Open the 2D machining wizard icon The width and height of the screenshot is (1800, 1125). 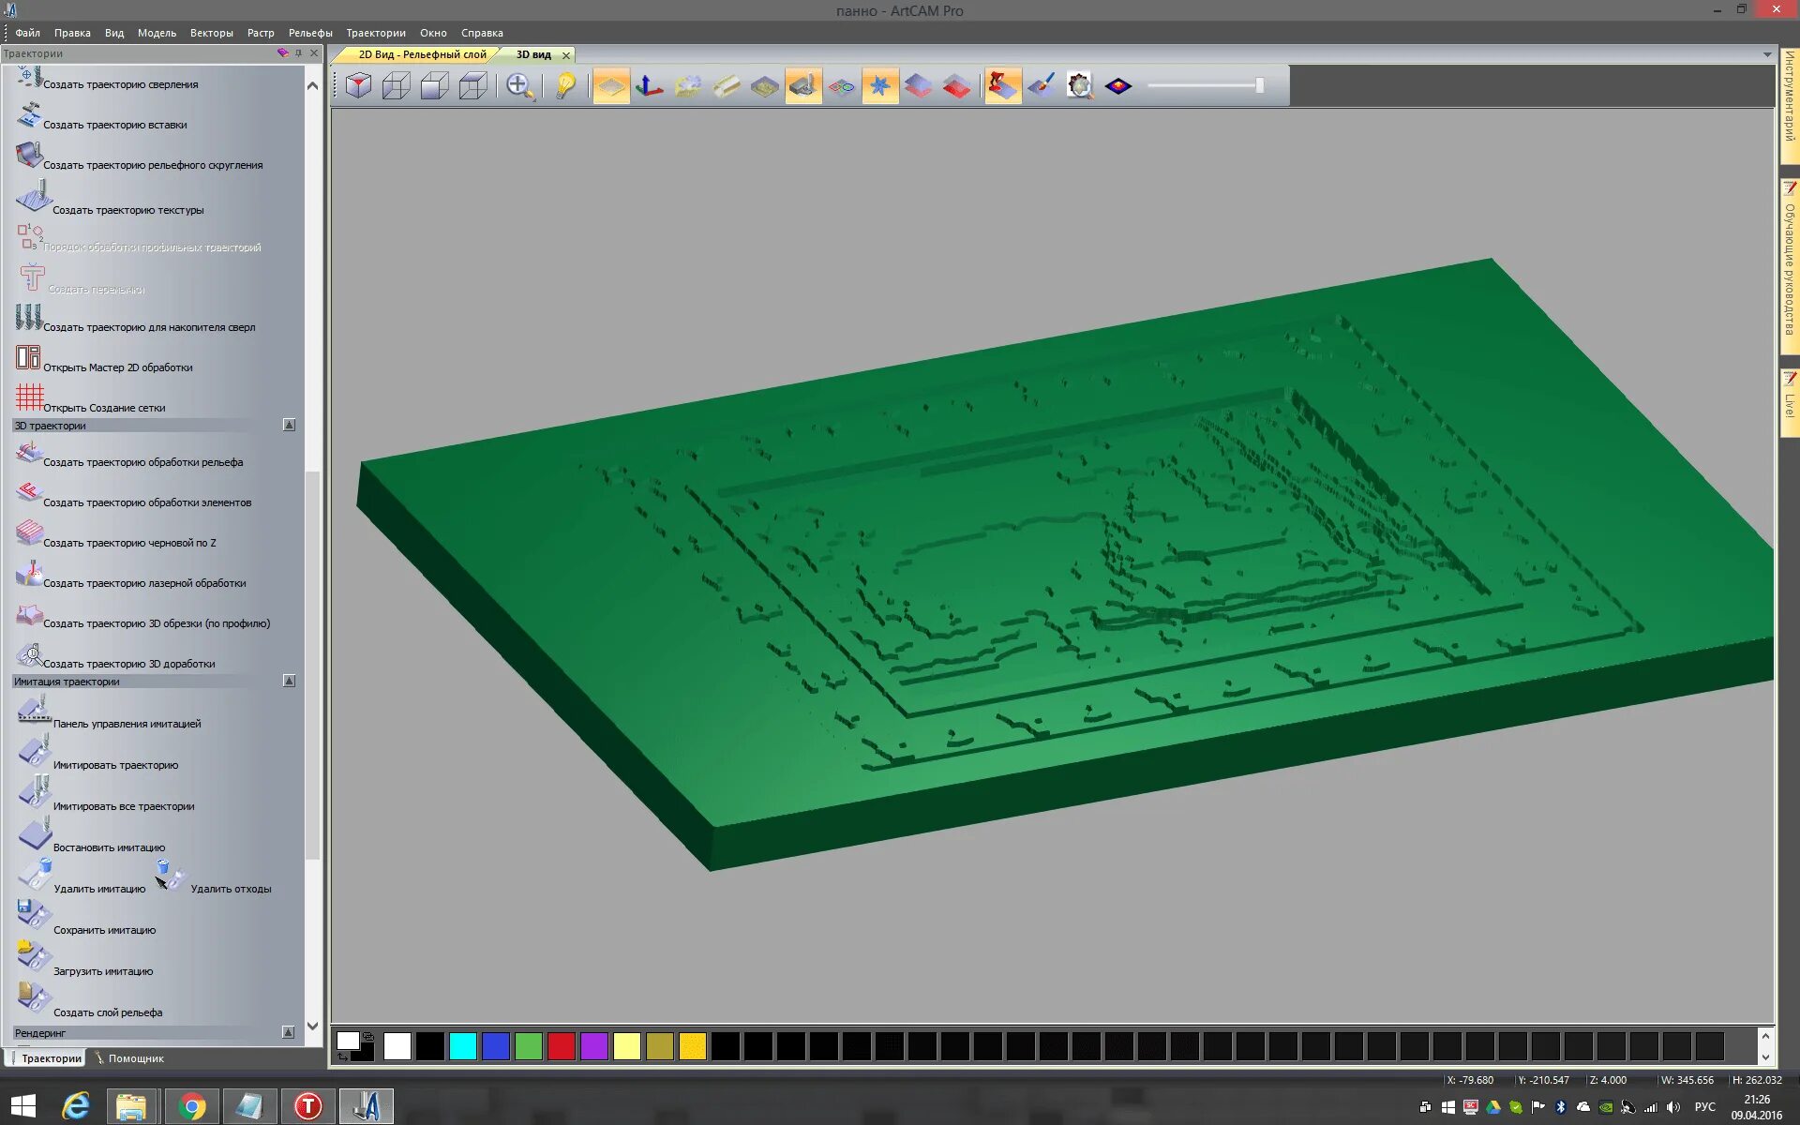click(28, 357)
